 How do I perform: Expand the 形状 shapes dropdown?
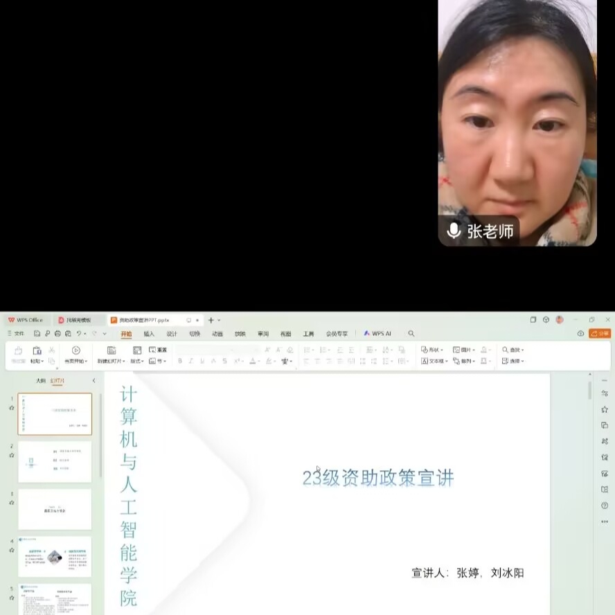point(434,350)
